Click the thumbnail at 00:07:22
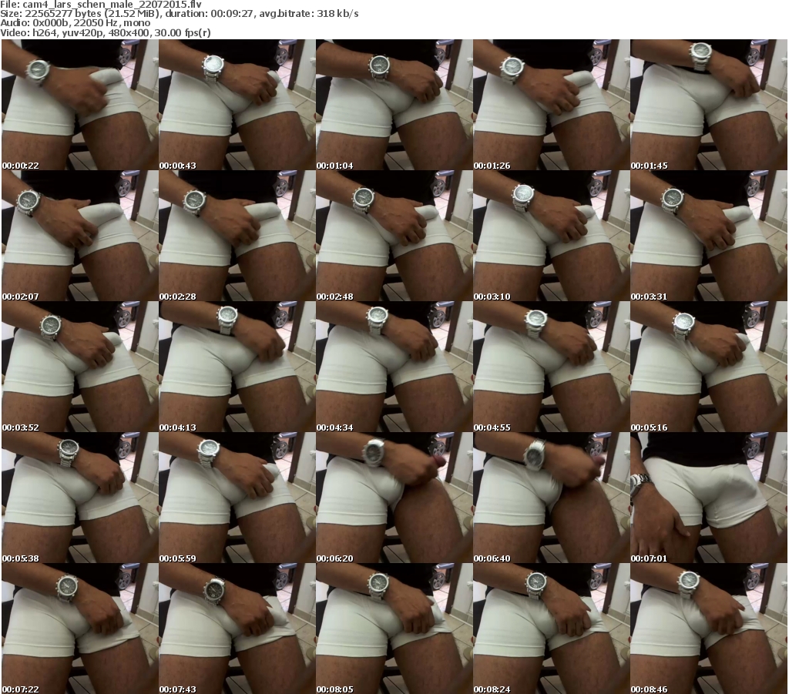The image size is (789, 694). click(x=80, y=629)
